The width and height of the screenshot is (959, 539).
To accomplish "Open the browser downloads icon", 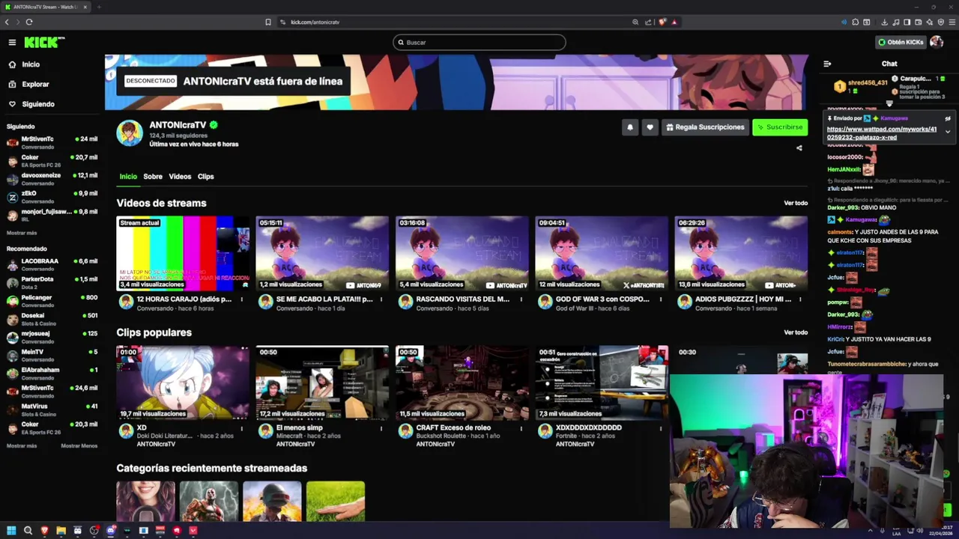I will tap(885, 22).
